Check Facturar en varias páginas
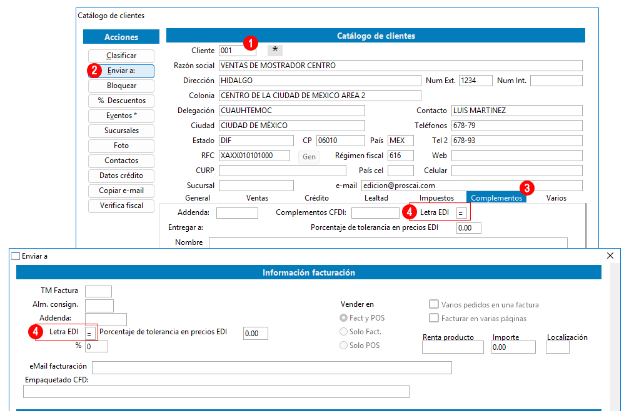Image resolution: width=634 pixels, height=418 pixels. tap(434, 318)
